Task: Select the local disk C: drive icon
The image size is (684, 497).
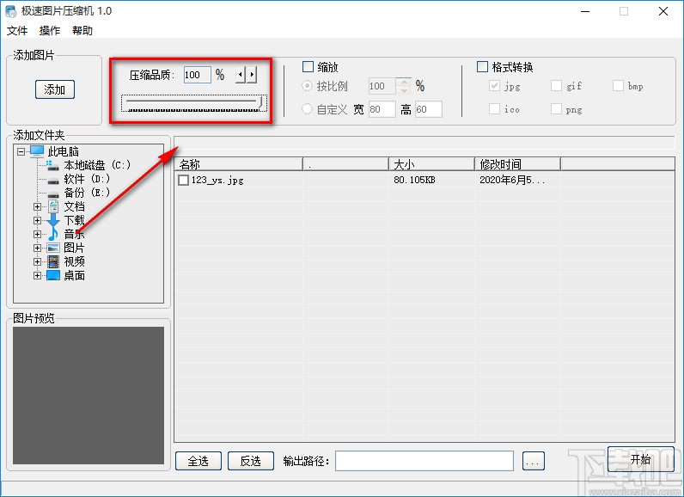Action: pyautogui.click(x=52, y=165)
